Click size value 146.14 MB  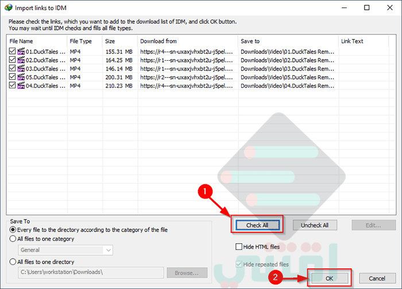pos(119,69)
